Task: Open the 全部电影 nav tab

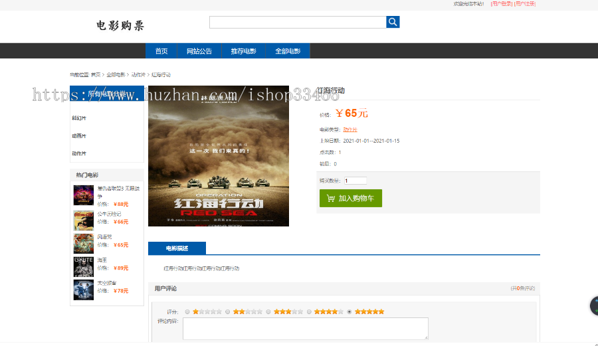Action: [x=288, y=51]
